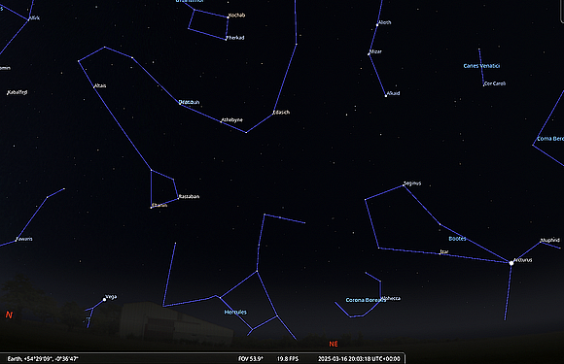Screen dimensions: 564x364
Task: Click the Boötes constellation label
Action: (x=457, y=239)
